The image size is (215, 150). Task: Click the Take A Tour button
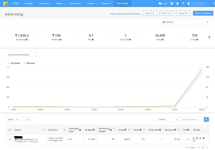[x=167, y=13]
